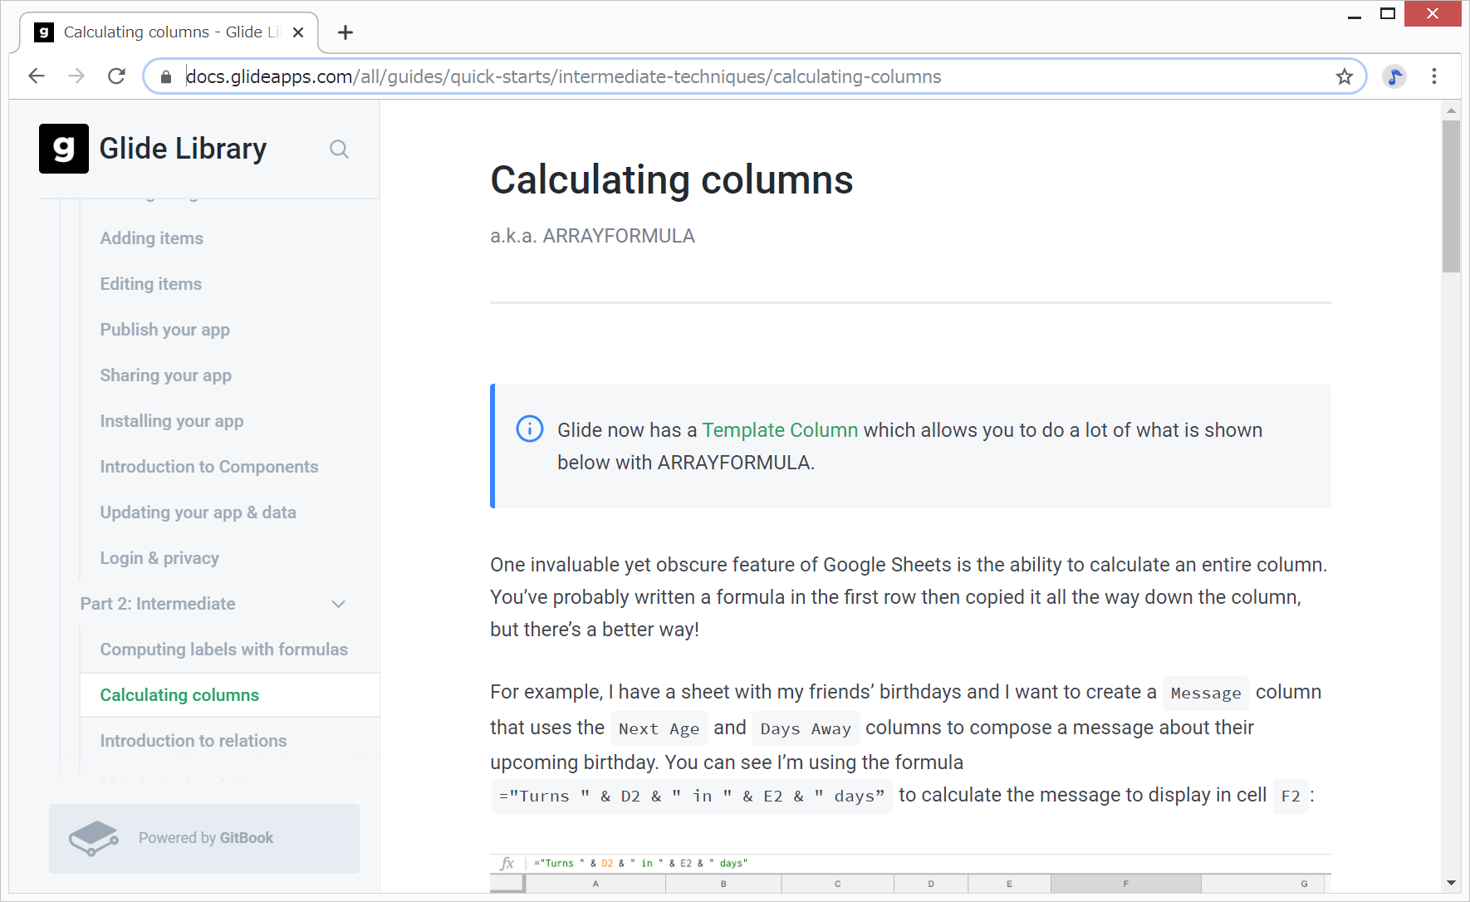Viewport: 1470px width, 902px height.
Task: Open Part 2: Intermediate section
Action: (x=158, y=604)
